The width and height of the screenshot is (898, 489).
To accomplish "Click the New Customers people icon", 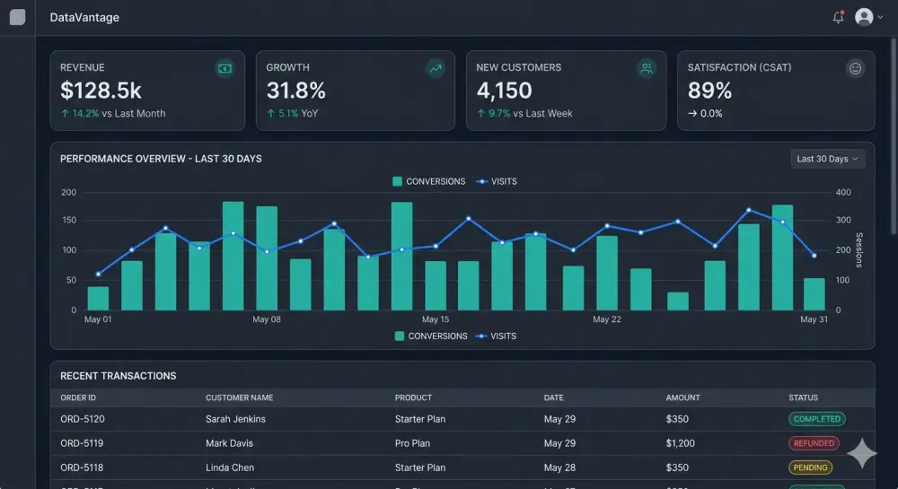I will pyautogui.click(x=647, y=68).
